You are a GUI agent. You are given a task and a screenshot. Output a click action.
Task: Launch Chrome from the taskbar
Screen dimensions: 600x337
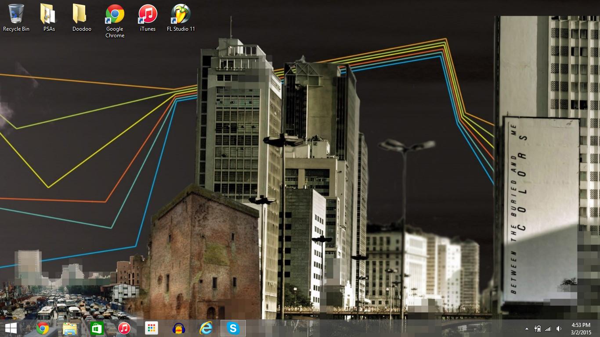tap(43, 328)
